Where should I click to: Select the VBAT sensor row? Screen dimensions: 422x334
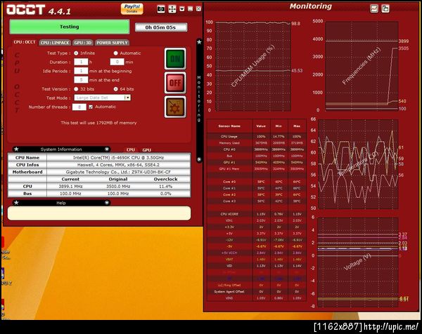tap(257, 260)
